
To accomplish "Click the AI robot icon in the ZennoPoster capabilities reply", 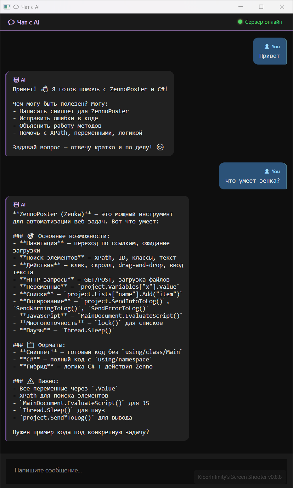I will pyautogui.click(x=16, y=205).
